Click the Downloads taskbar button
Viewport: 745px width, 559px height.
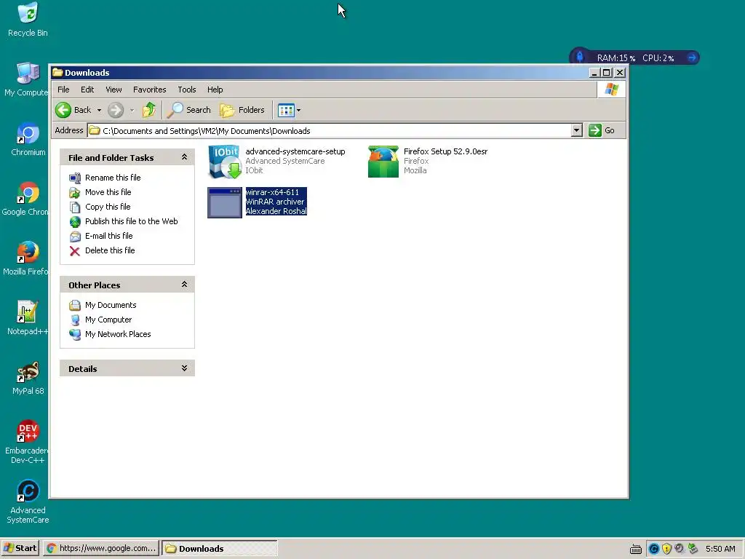(x=220, y=548)
